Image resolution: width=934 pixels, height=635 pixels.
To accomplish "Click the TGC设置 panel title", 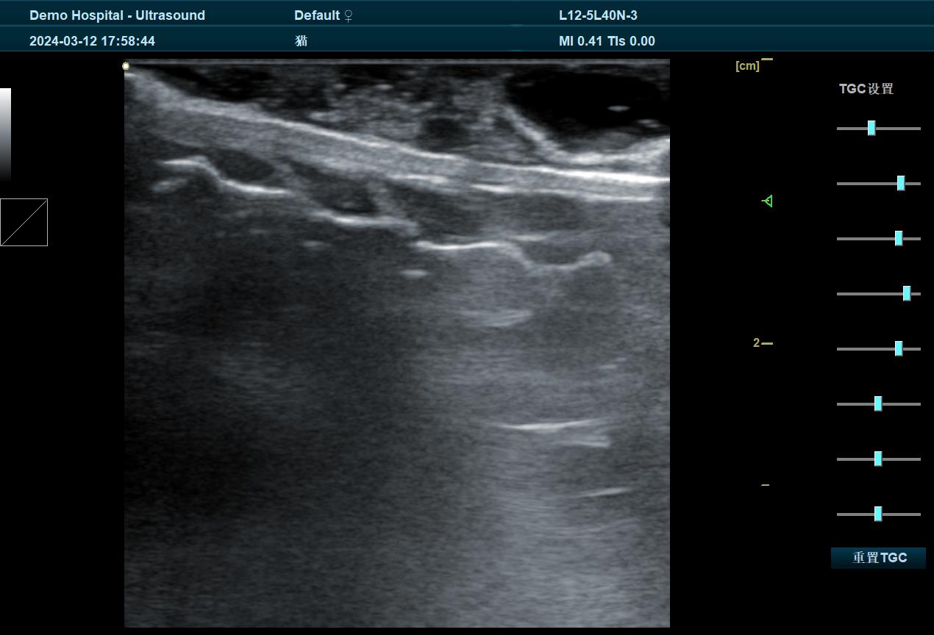I will click(x=866, y=89).
